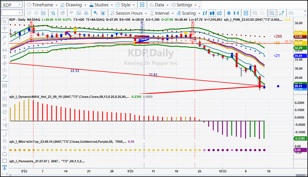Place an up arrow marker

tap(4, 147)
